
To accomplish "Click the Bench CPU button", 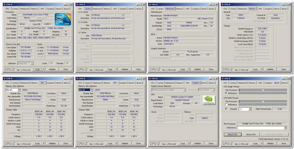I will pos(233,135).
